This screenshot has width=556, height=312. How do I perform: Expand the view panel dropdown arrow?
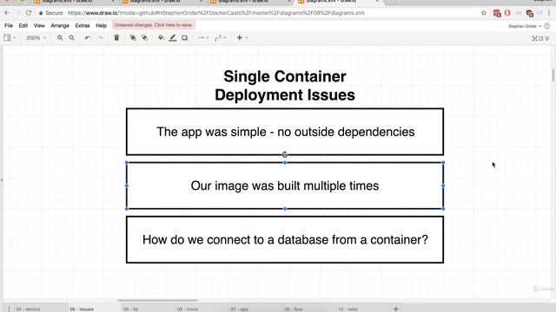(14, 37)
